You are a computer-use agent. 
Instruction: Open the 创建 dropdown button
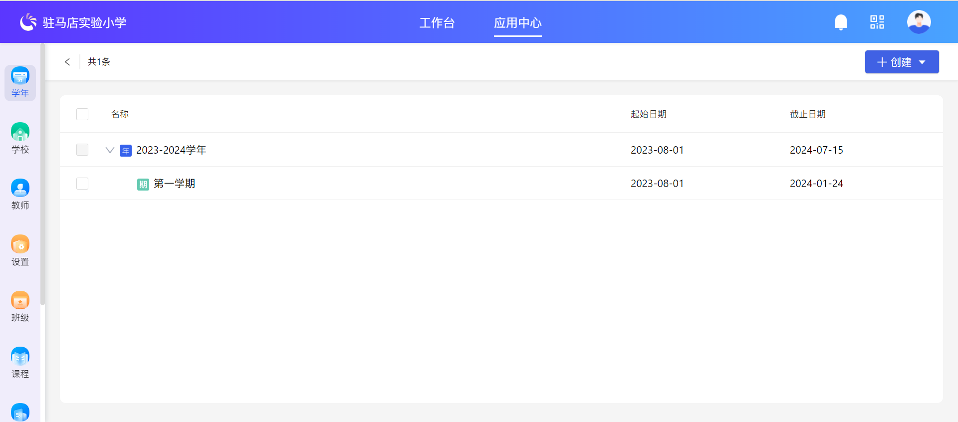click(902, 62)
